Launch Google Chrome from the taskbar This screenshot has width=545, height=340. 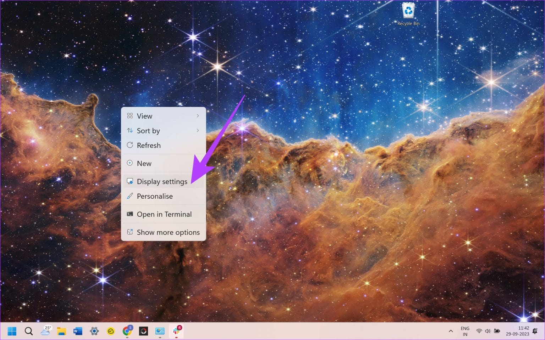click(x=127, y=331)
